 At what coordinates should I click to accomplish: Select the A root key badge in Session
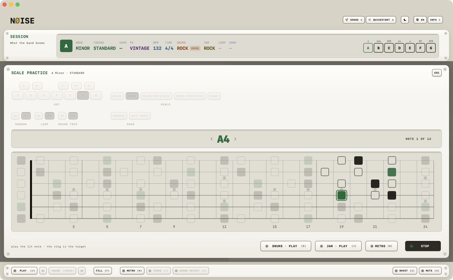point(66,46)
